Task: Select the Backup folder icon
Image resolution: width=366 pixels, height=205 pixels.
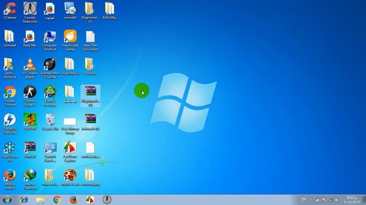Action: coord(90,66)
